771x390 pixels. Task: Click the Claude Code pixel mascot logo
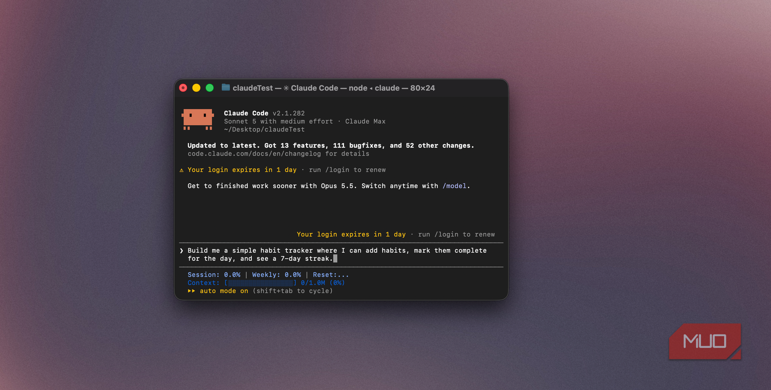click(x=198, y=119)
